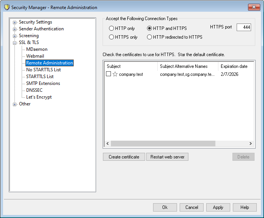Screen dimensions: 264x218
Task: Choose HTTPS only connection type
Action: pos(111,37)
